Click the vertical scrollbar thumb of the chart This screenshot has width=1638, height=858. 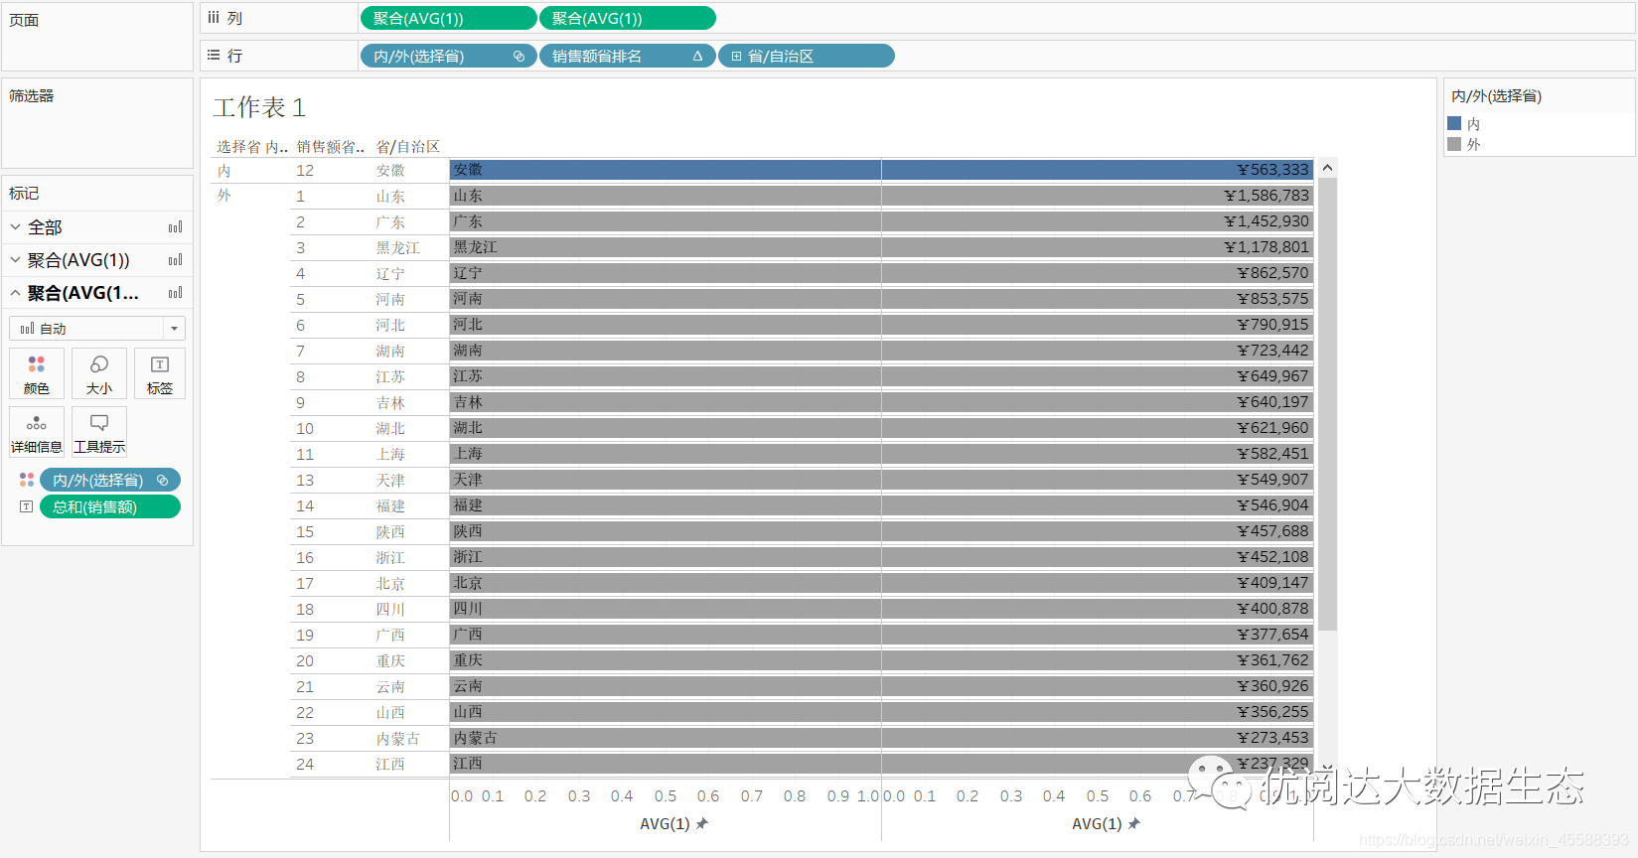(x=1328, y=405)
